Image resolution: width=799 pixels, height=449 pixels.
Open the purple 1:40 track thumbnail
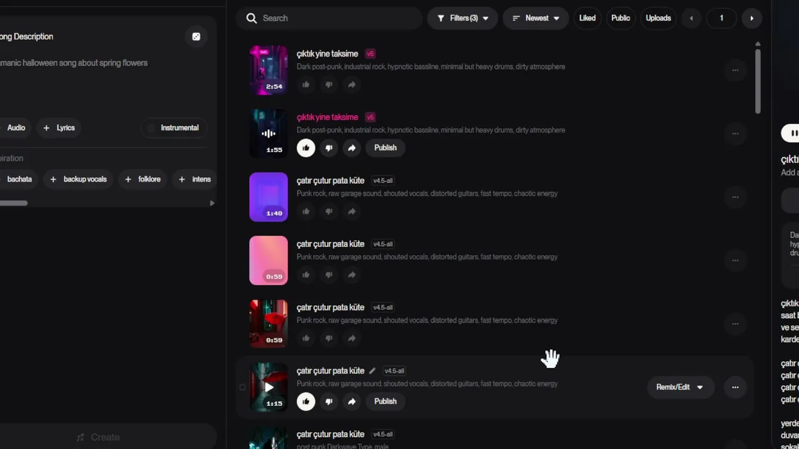268,197
